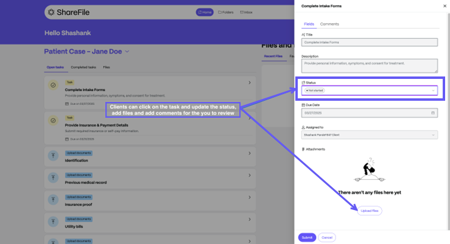Switch to the Recent Files tab
Viewport: 450px width, 244px height.
pos(273,56)
